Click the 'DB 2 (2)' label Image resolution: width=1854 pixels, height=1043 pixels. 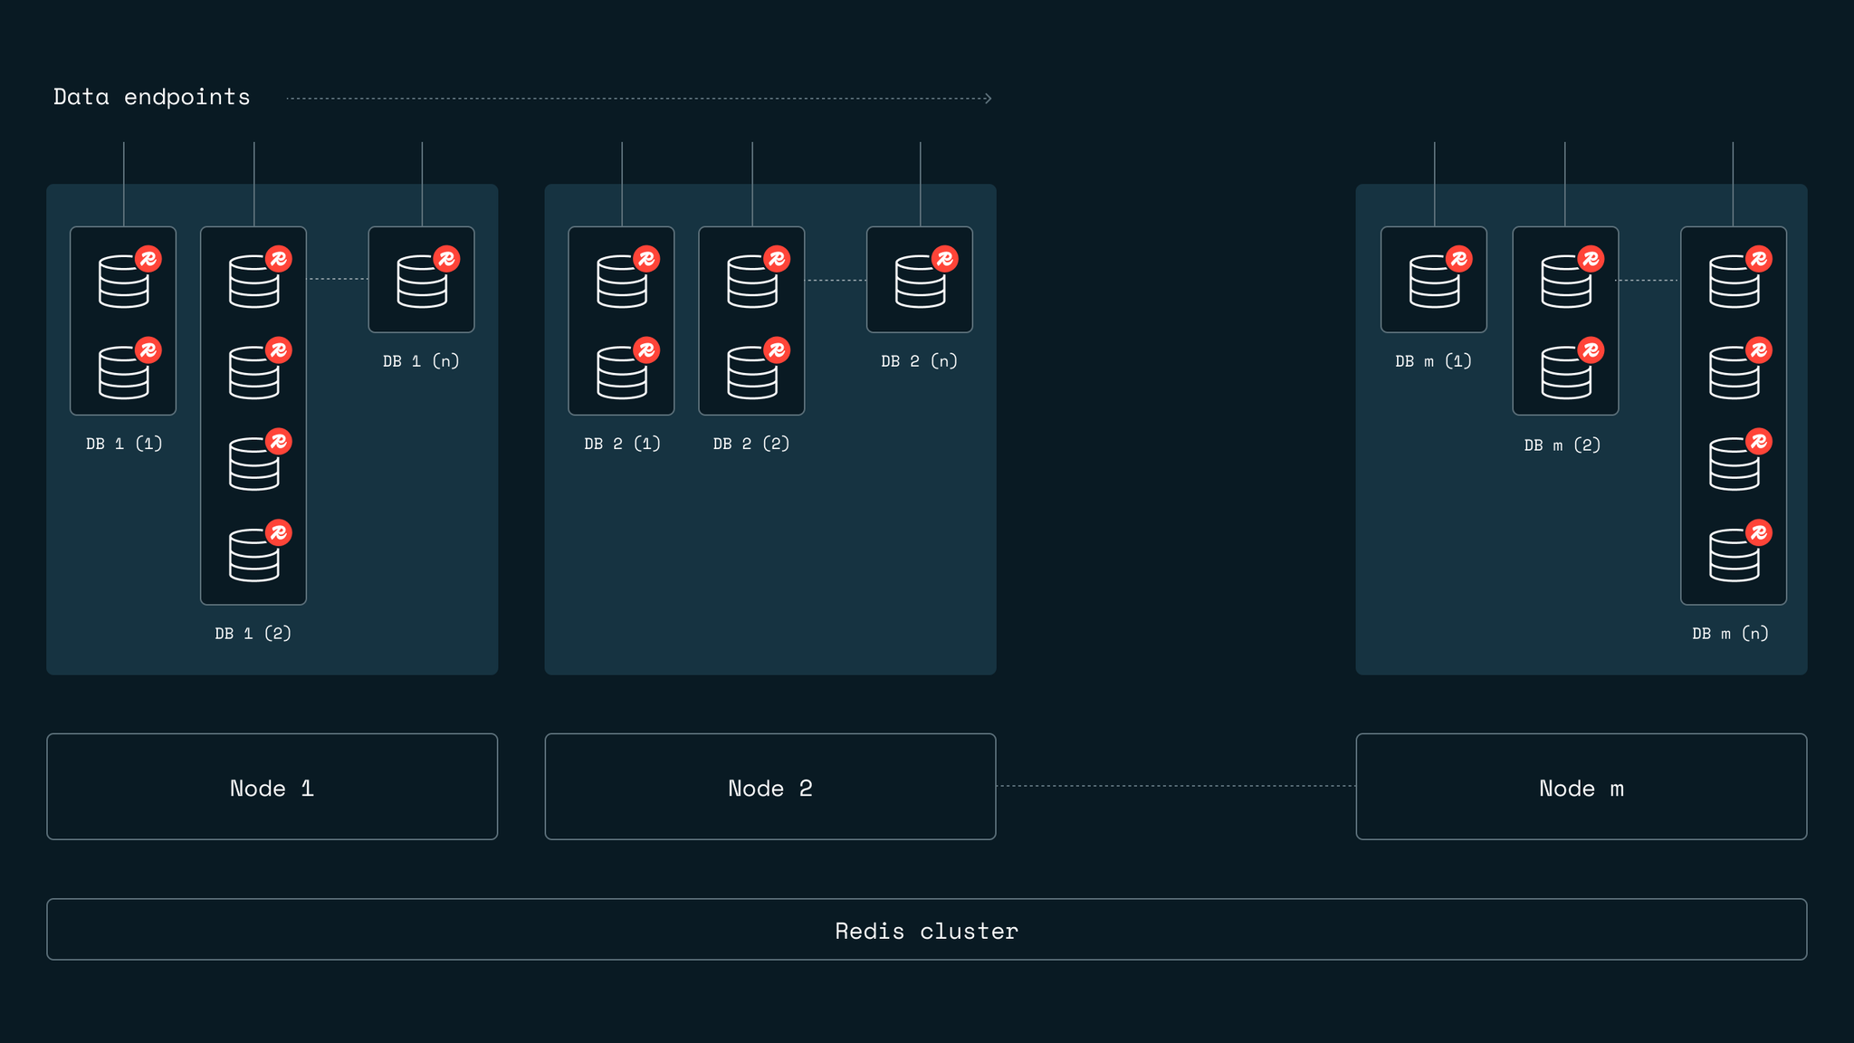(751, 444)
